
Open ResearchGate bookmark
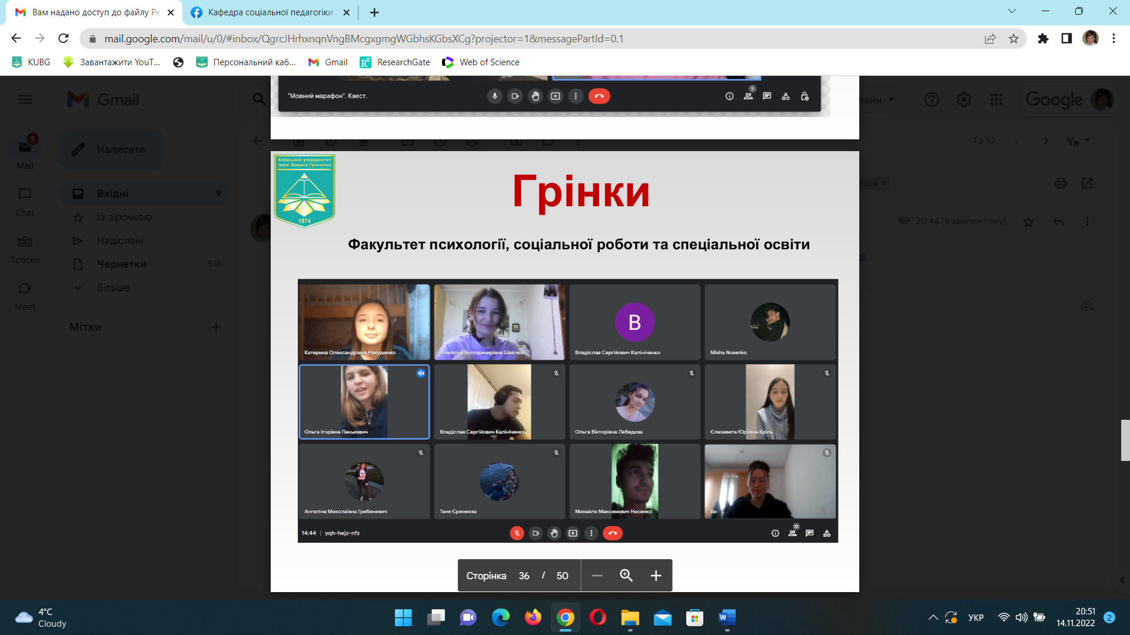point(395,62)
